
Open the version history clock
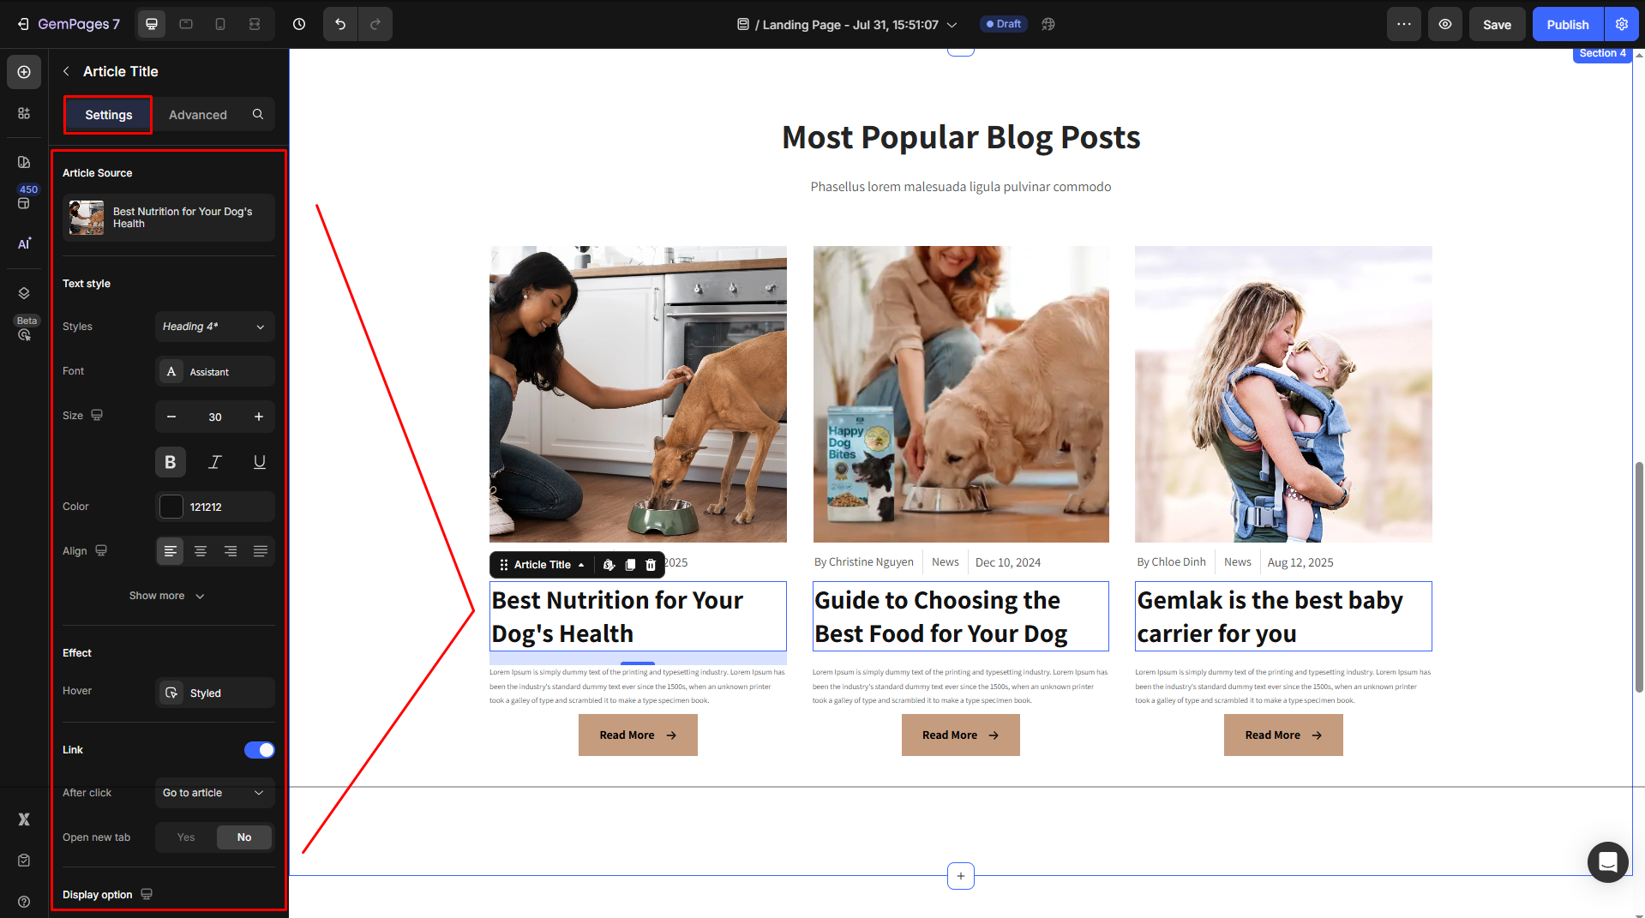299,24
